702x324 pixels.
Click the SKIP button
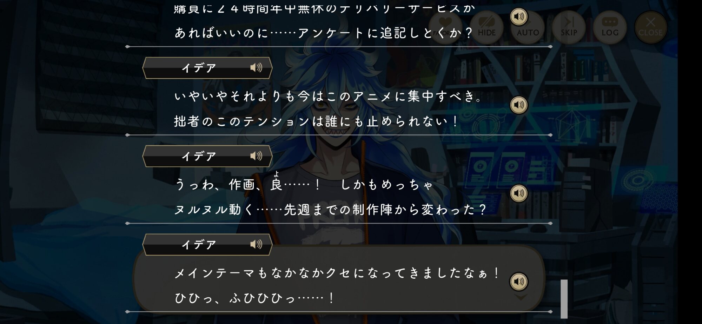tap(569, 27)
